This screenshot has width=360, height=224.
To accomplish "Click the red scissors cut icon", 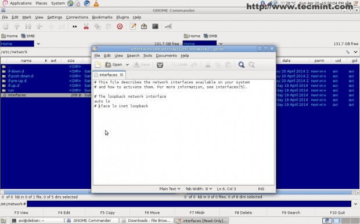I will pyautogui.click(x=86, y=27).
